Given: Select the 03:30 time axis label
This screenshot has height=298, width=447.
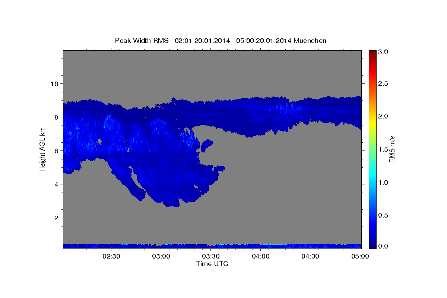Looking at the screenshot, I should click(x=211, y=256).
